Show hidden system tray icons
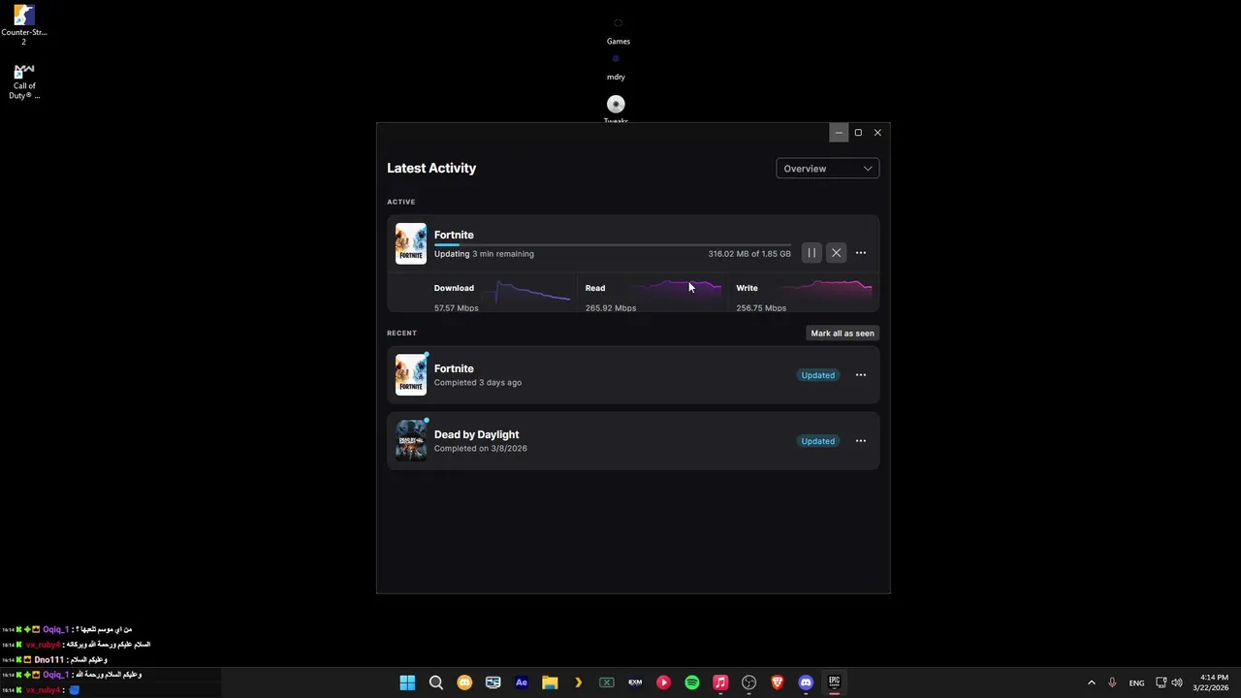Screen dimensions: 1241x698 [1091, 682]
